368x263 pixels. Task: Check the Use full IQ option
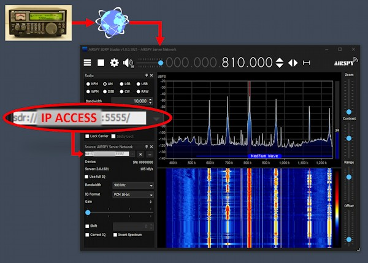pyautogui.click(x=87, y=177)
